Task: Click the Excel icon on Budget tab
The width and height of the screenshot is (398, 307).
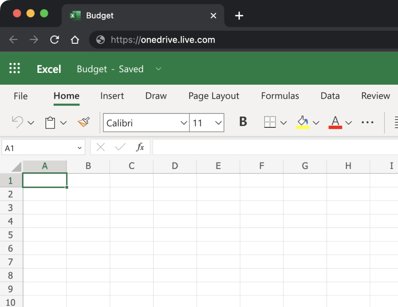Action: pyautogui.click(x=75, y=16)
